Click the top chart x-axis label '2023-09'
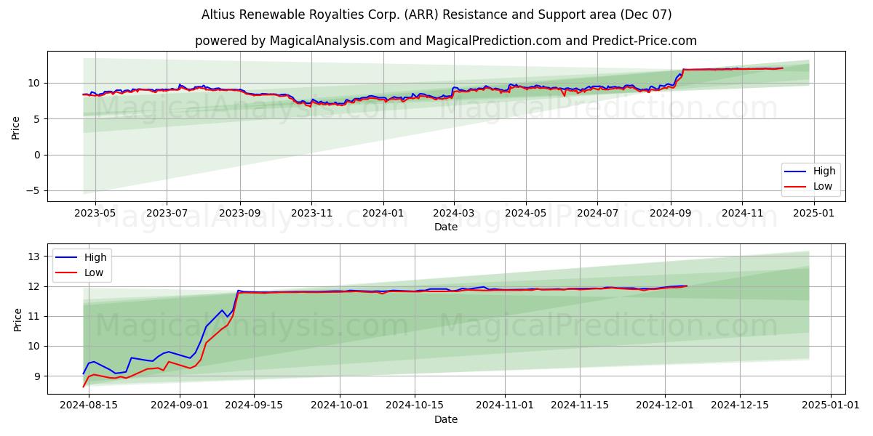Viewport: 873px width, 436px height. (x=239, y=213)
